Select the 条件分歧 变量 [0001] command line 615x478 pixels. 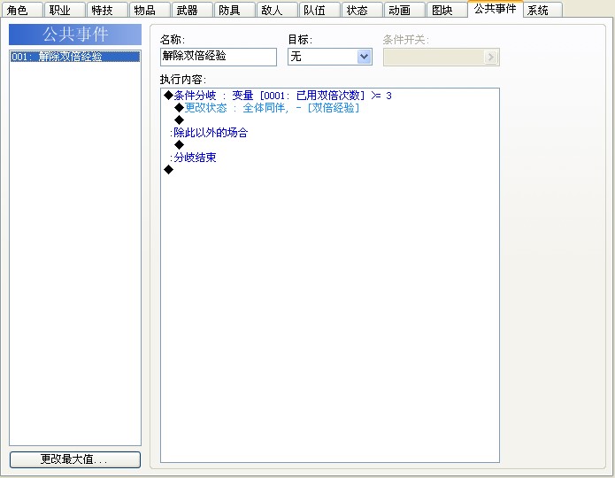tap(329, 96)
